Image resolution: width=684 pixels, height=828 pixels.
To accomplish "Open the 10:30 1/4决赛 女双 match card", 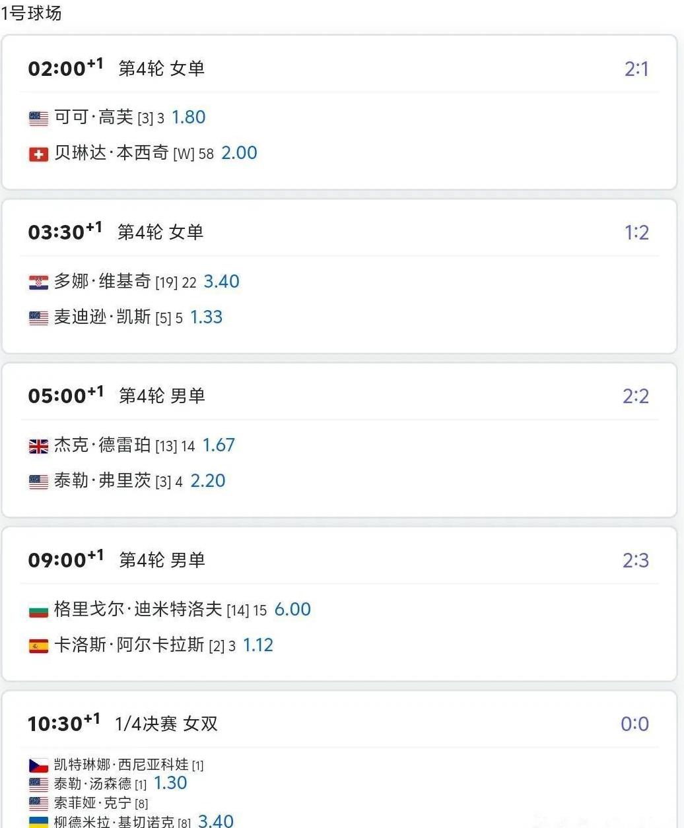I will 339,759.
